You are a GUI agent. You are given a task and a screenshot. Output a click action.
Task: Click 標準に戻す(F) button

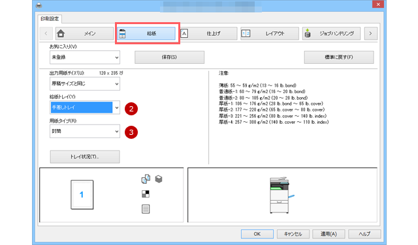[x=339, y=57]
